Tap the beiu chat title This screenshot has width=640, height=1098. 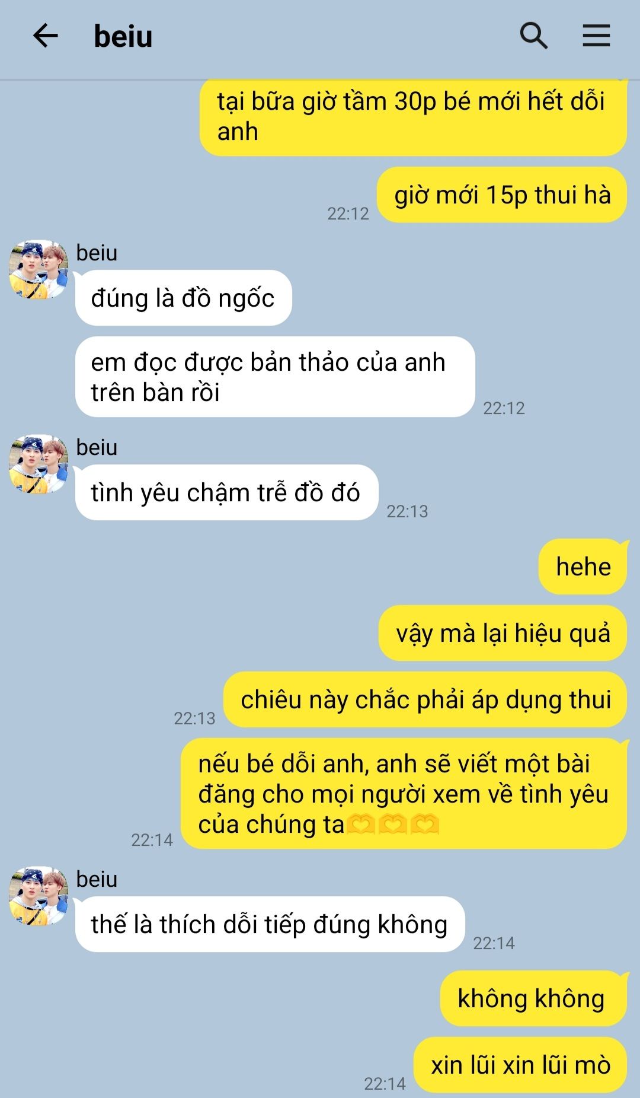click(x=123, y=36)
